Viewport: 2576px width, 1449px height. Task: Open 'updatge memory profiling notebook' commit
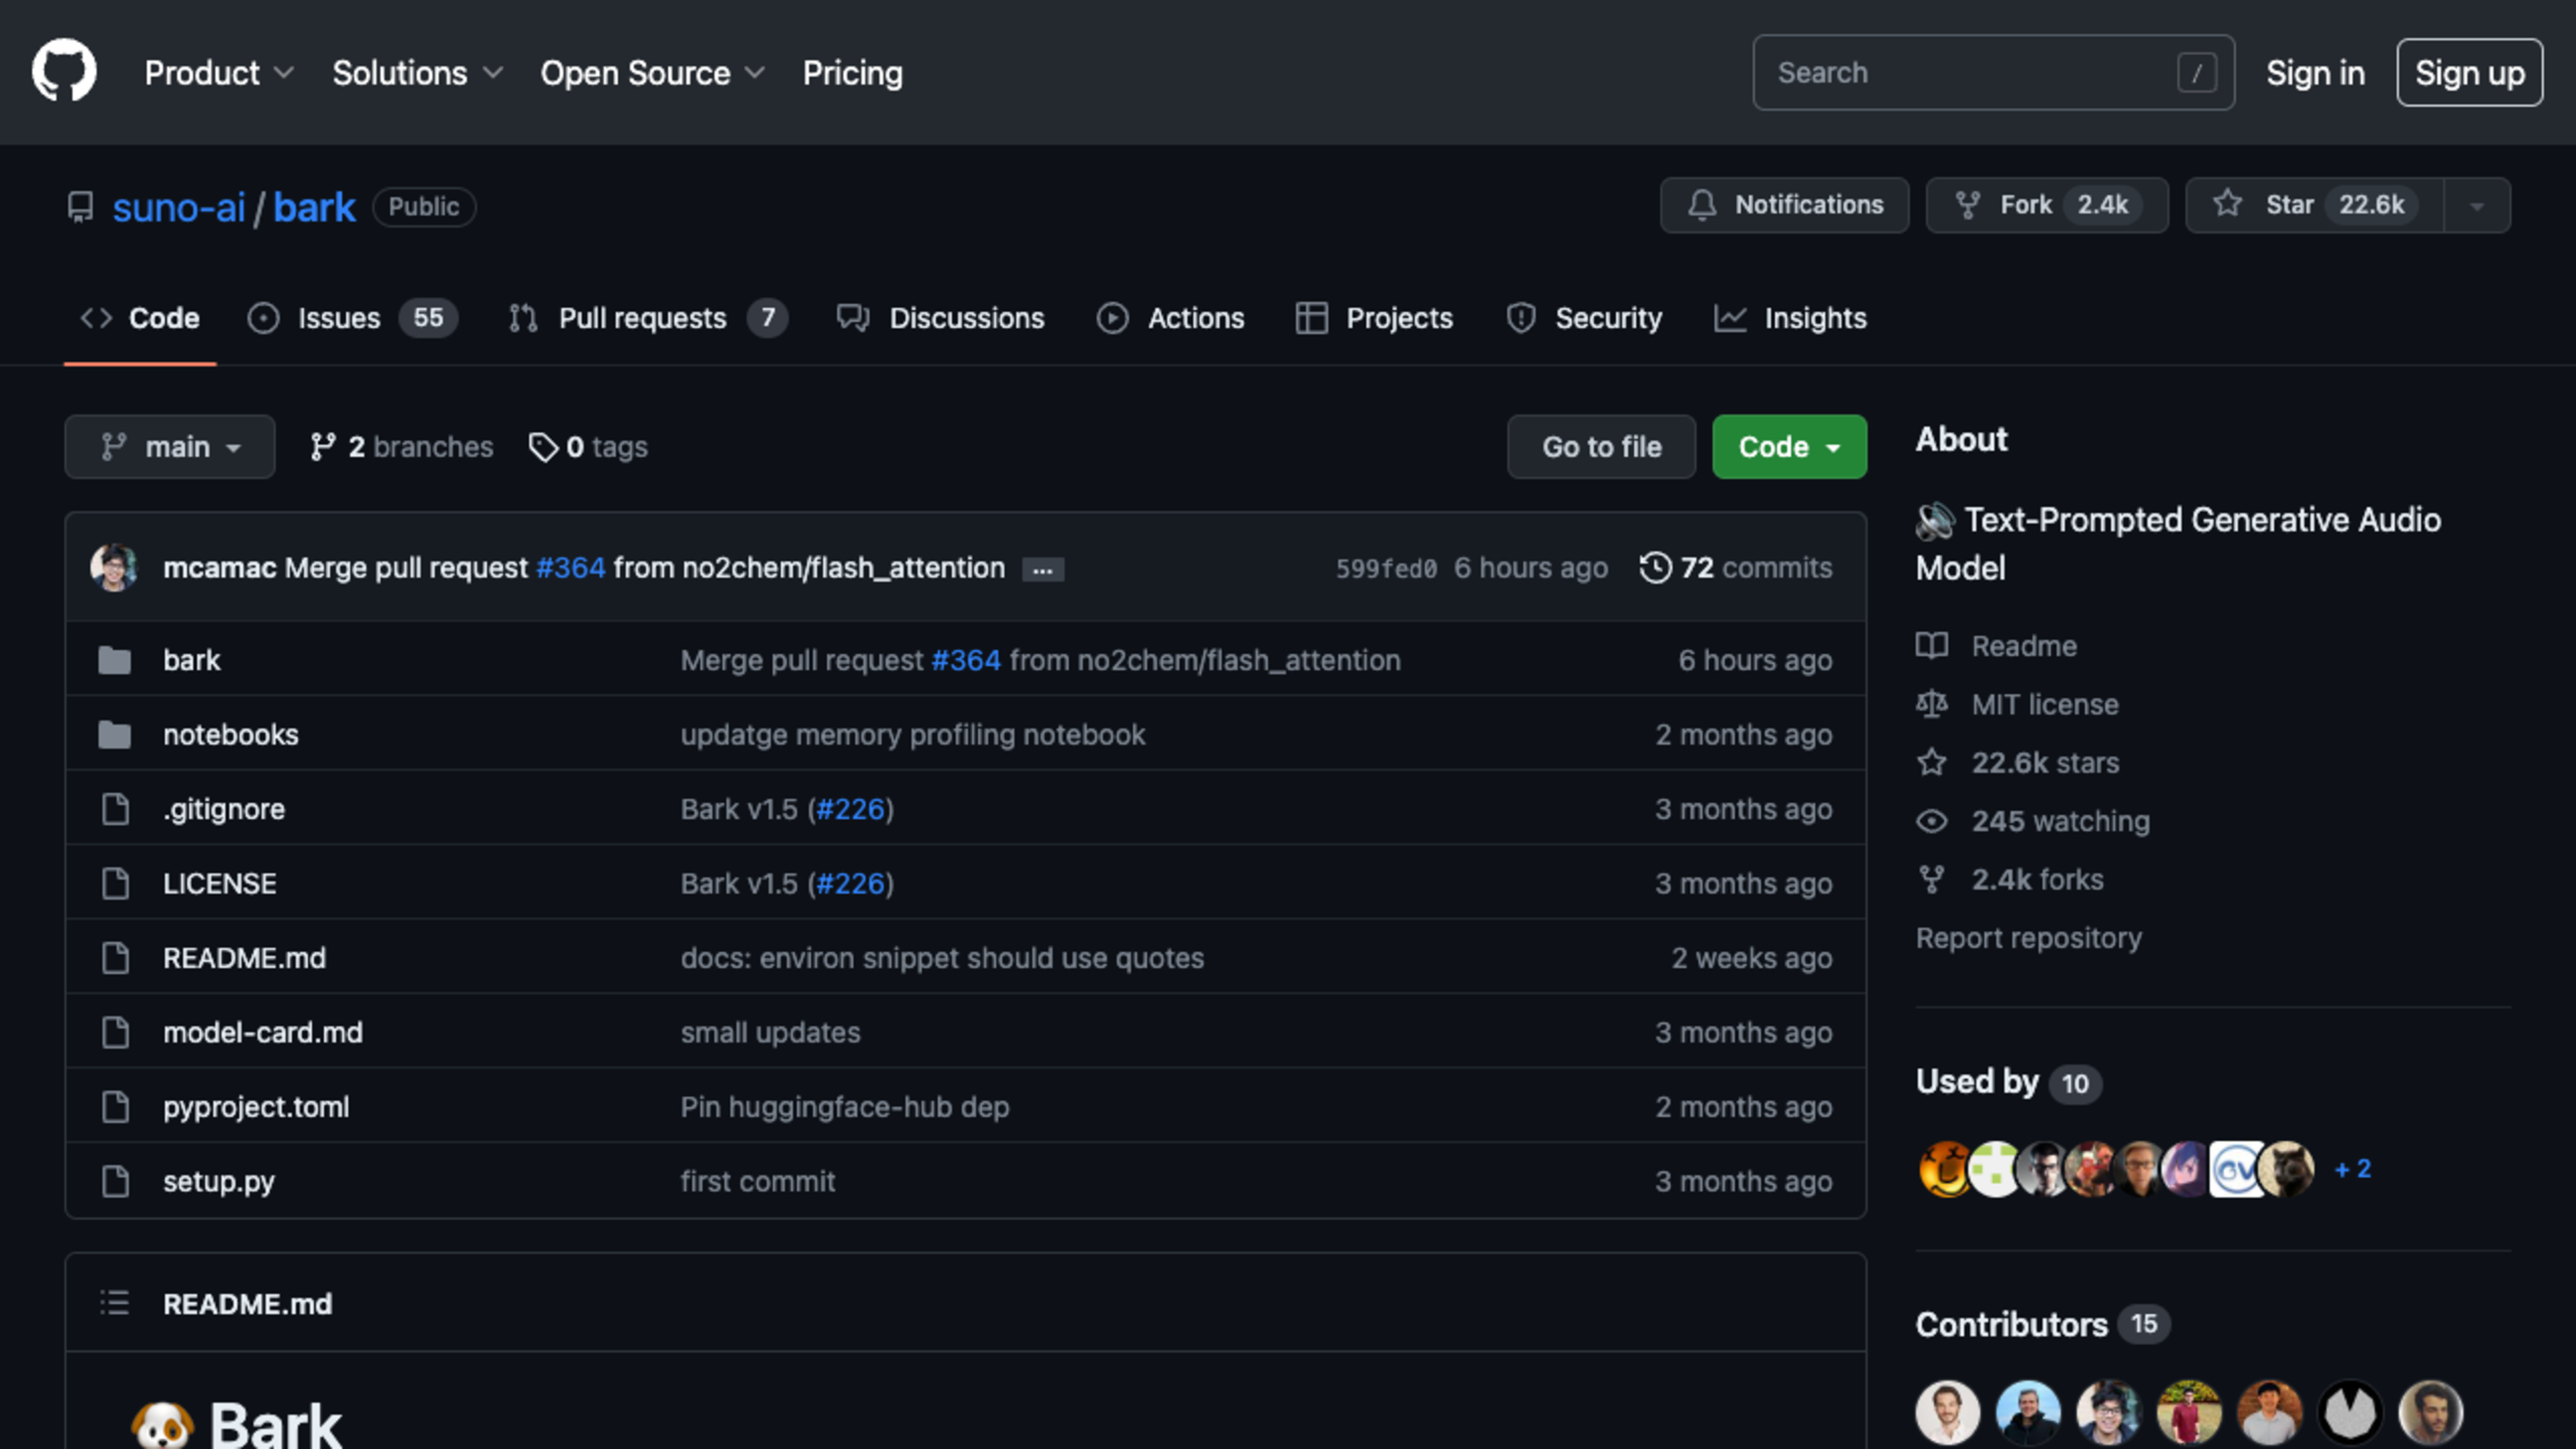tap(913, 735)
